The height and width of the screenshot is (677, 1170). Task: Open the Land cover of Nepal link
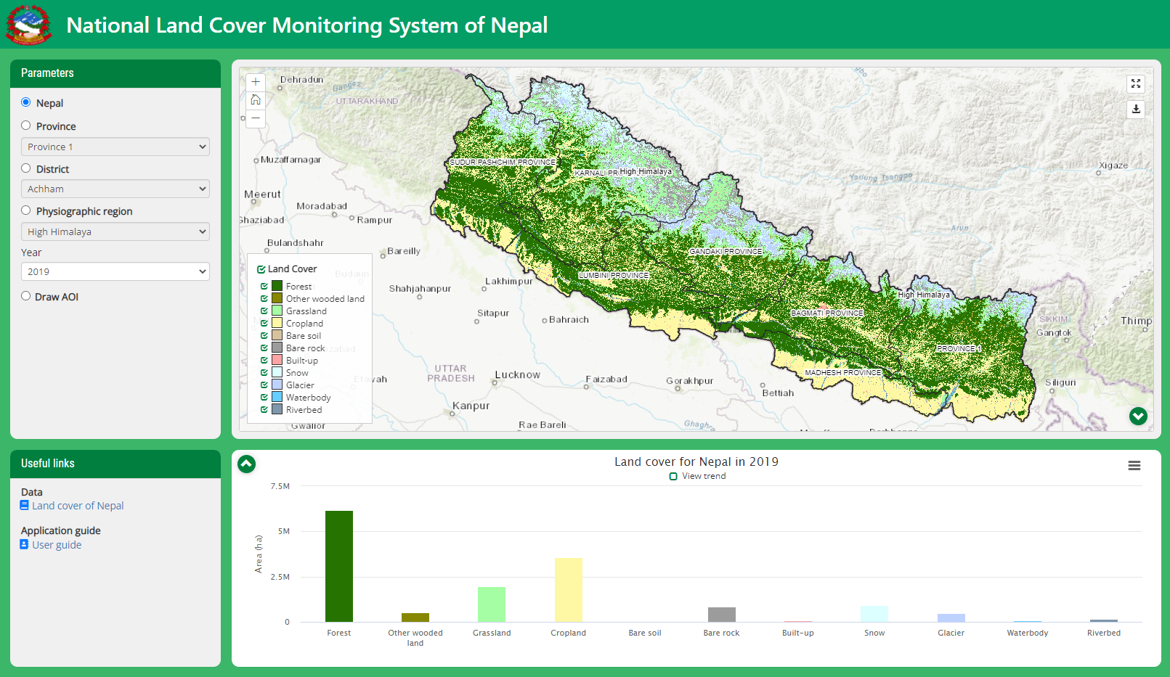[77, 506]
